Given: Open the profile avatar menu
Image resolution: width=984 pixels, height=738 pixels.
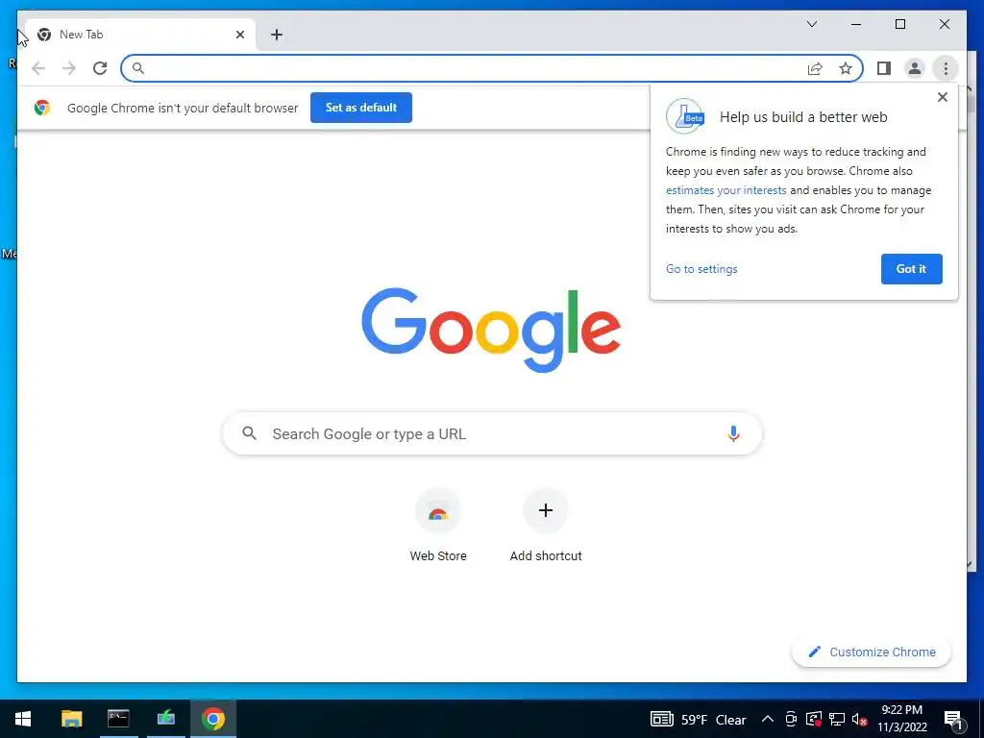Looking at the screenshot, I should [x=915, y=68].
